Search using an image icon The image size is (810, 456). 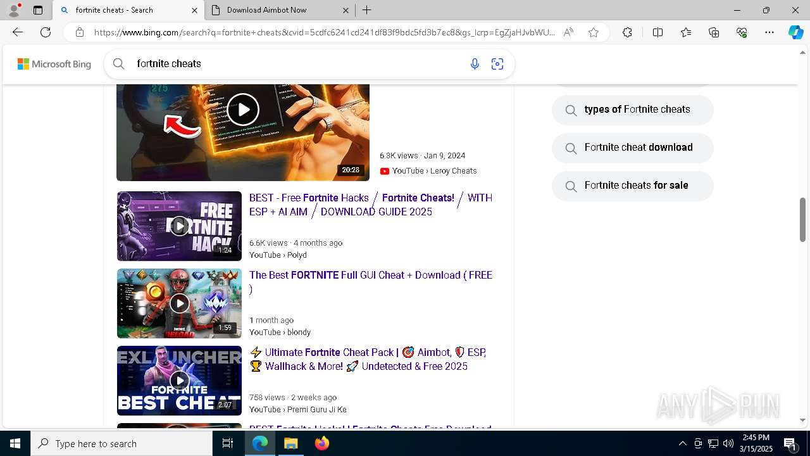click(x=497, y=64)
